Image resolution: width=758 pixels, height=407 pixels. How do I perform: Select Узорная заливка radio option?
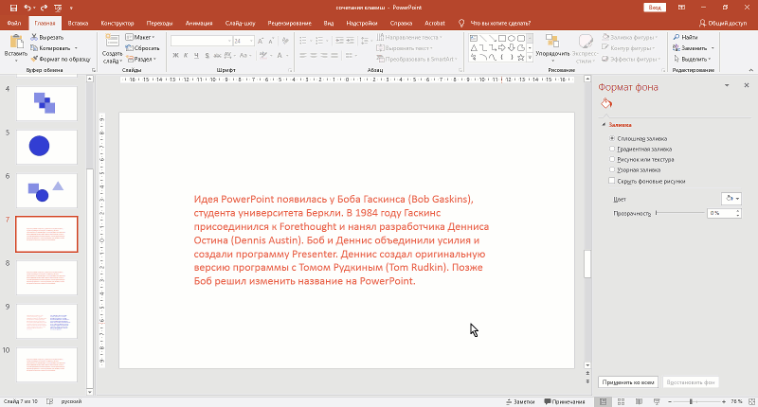(x=635, y=170)
